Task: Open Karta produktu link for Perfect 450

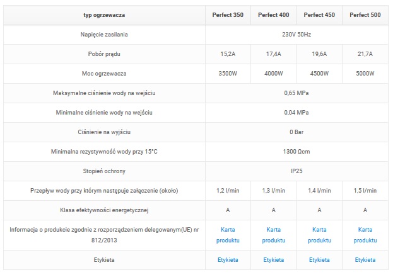Action: (x=319, y=235)
